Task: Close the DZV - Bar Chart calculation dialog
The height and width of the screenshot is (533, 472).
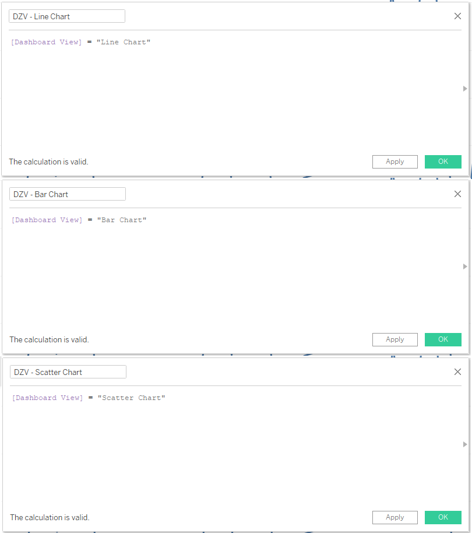Action: [457, 194]
